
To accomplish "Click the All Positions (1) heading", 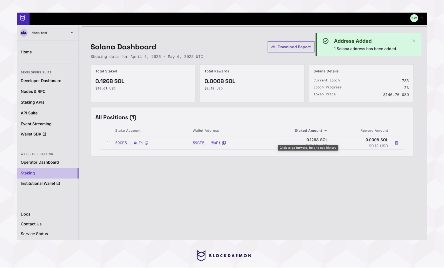I will (x=116, y=117).
